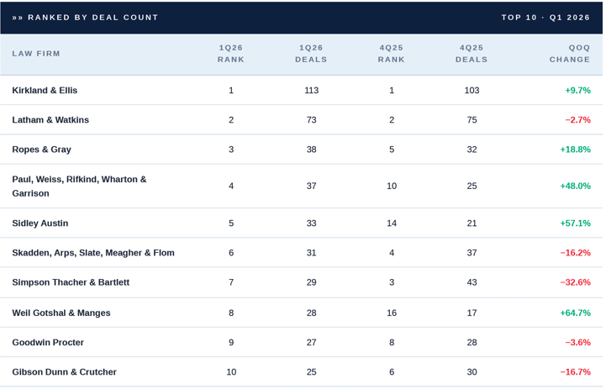Click Latham & Watkins 73 deals value
The image size is (606, 389).
pyautogui.click(x=311, y=120)
